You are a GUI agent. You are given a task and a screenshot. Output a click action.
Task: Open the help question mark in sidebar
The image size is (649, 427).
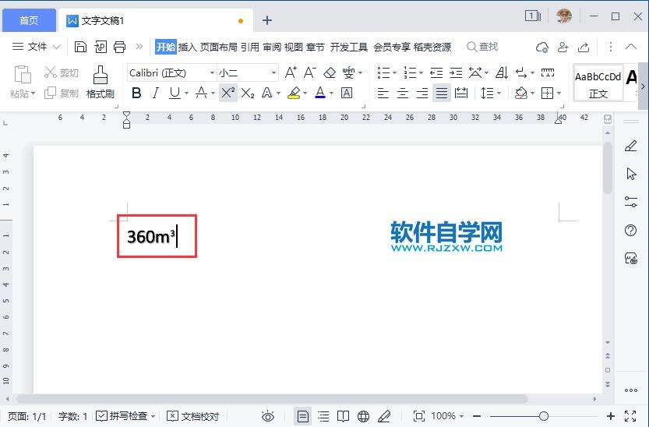coord(631,230)
